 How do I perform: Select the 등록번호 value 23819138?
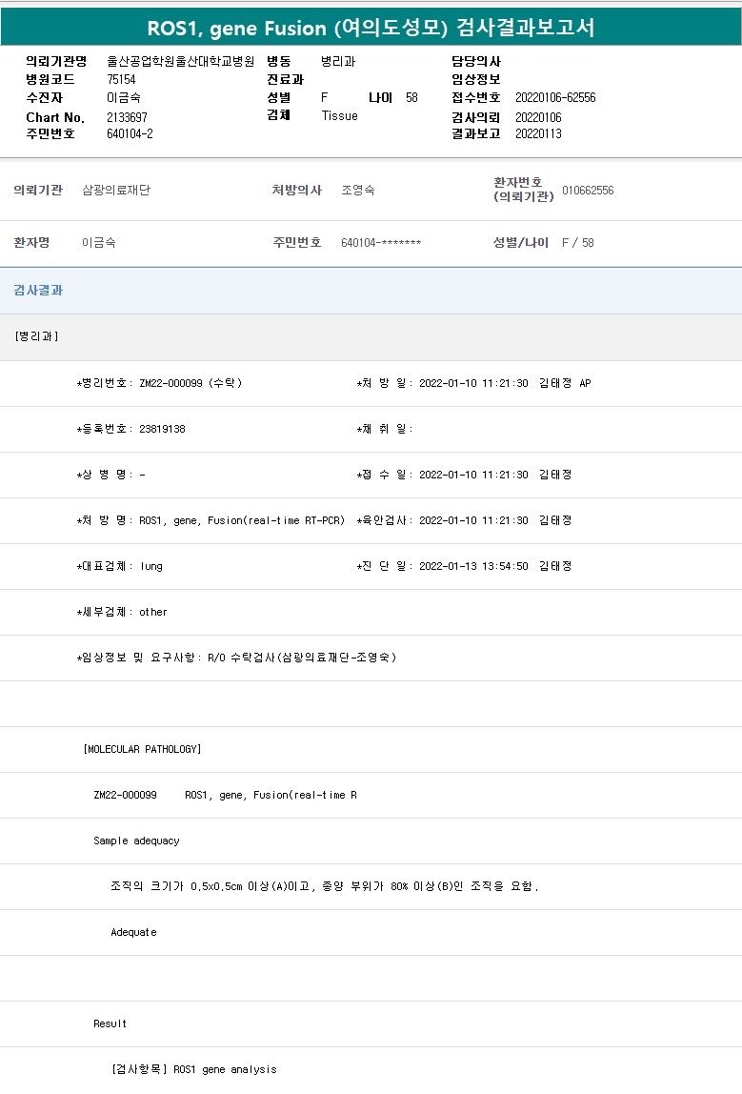coord(133,429)
